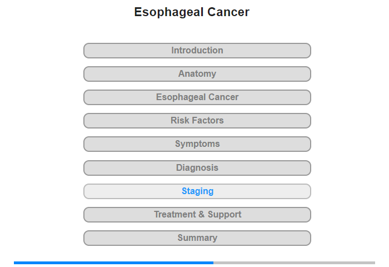389x267 pixels.
Task: Choose the button mentioning Support
Action: 197,215
